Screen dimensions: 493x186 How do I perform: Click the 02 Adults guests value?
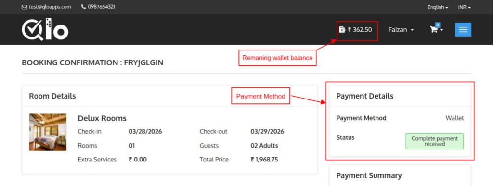(264, 146)
